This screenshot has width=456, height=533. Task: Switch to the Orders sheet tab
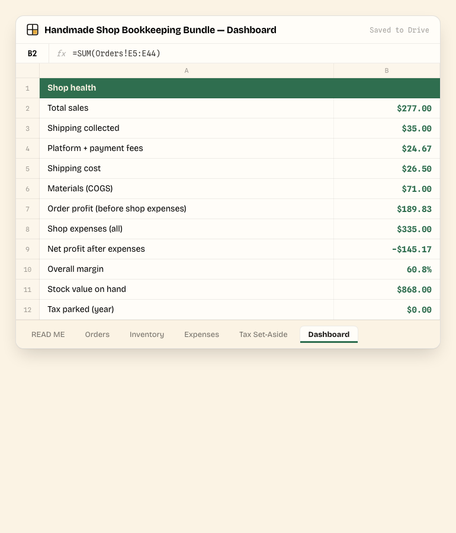click(x=97, y=335)
